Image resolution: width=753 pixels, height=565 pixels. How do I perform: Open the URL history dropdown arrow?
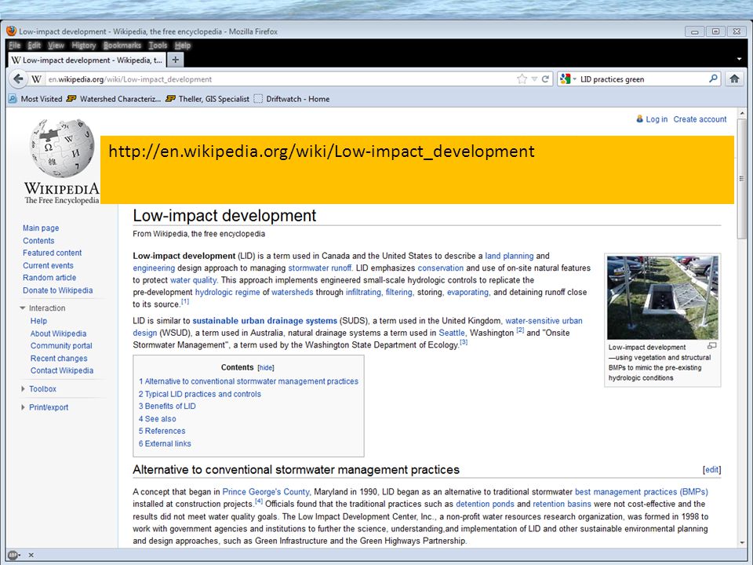click(534, 79)
